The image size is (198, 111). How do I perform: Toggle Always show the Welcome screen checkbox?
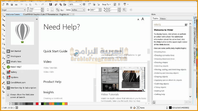[x=8, y=95]
